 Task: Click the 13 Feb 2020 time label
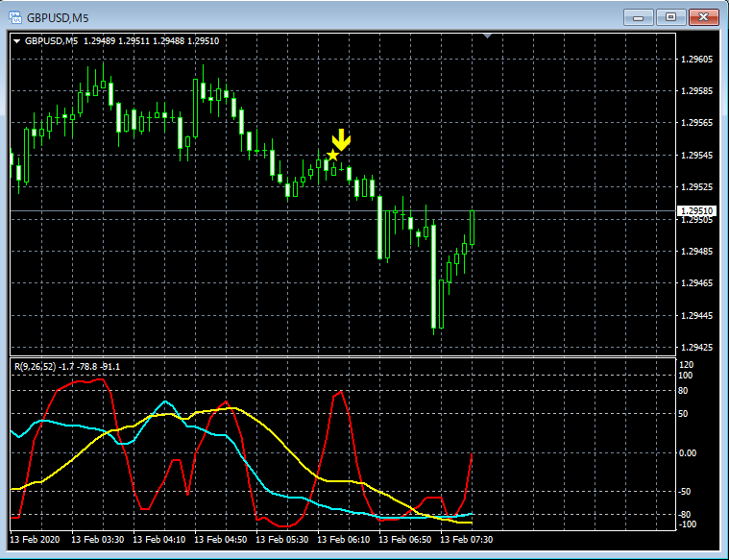coord(35,540)
